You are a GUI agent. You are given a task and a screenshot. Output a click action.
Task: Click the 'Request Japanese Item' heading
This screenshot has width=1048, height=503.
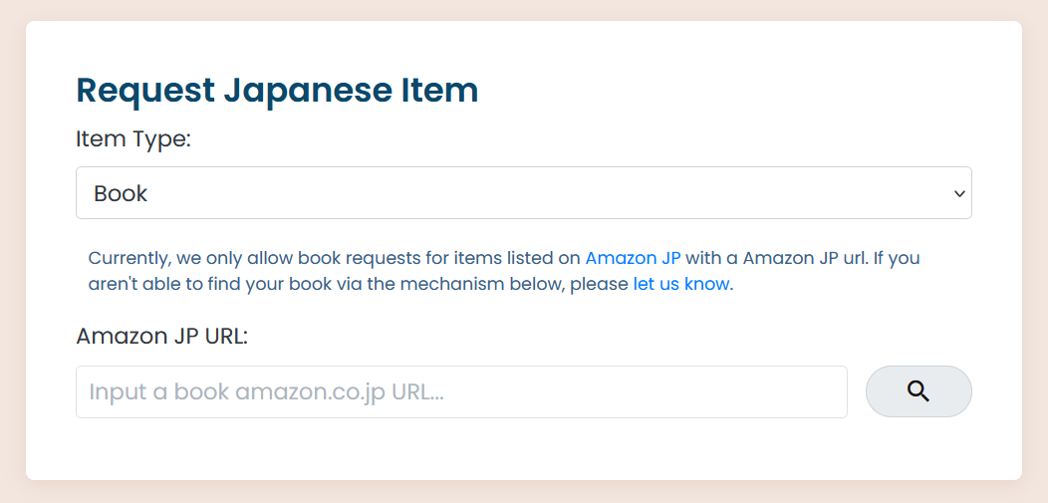pos(277,91)
